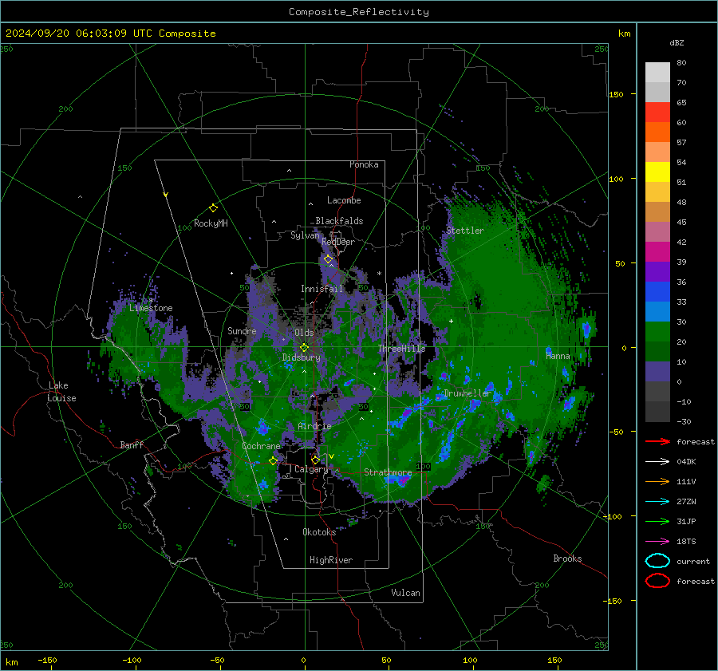Click the Sylvan label on map
The image size is (718, 671).
pos(305,235)
